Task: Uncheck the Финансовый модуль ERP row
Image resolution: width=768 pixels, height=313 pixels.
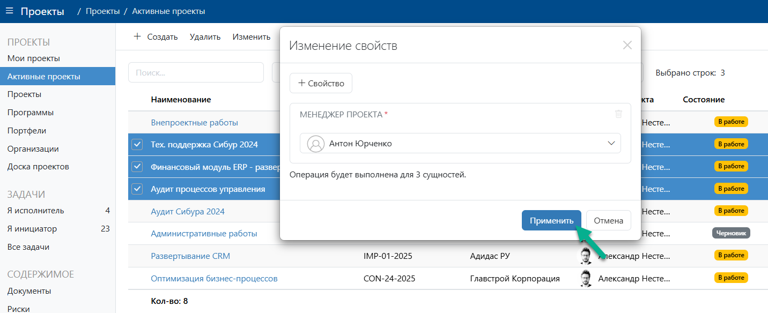Action: click(137, 166)
